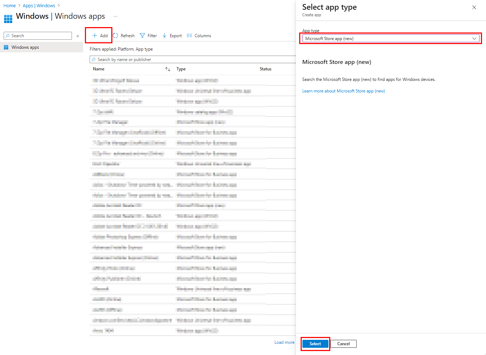
Task: Open the Filter options
Action: 148,36
